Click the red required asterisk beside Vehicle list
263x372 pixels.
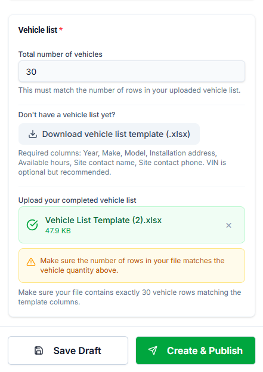(61, 29)
